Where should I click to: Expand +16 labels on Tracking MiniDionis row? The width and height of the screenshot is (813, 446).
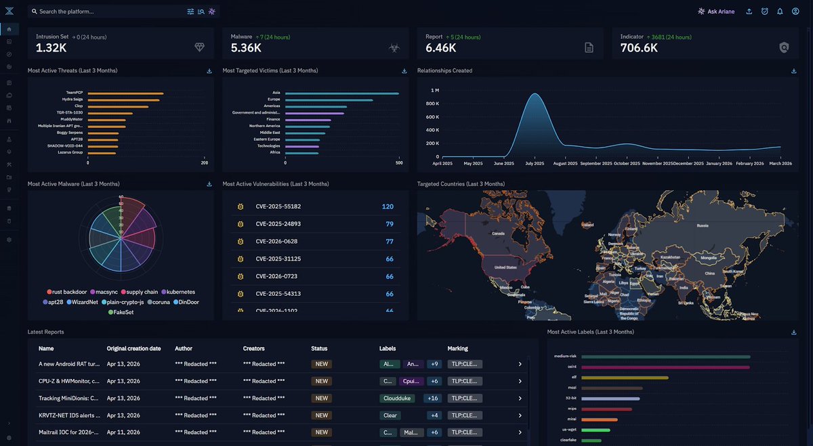(x=432, y=398)
